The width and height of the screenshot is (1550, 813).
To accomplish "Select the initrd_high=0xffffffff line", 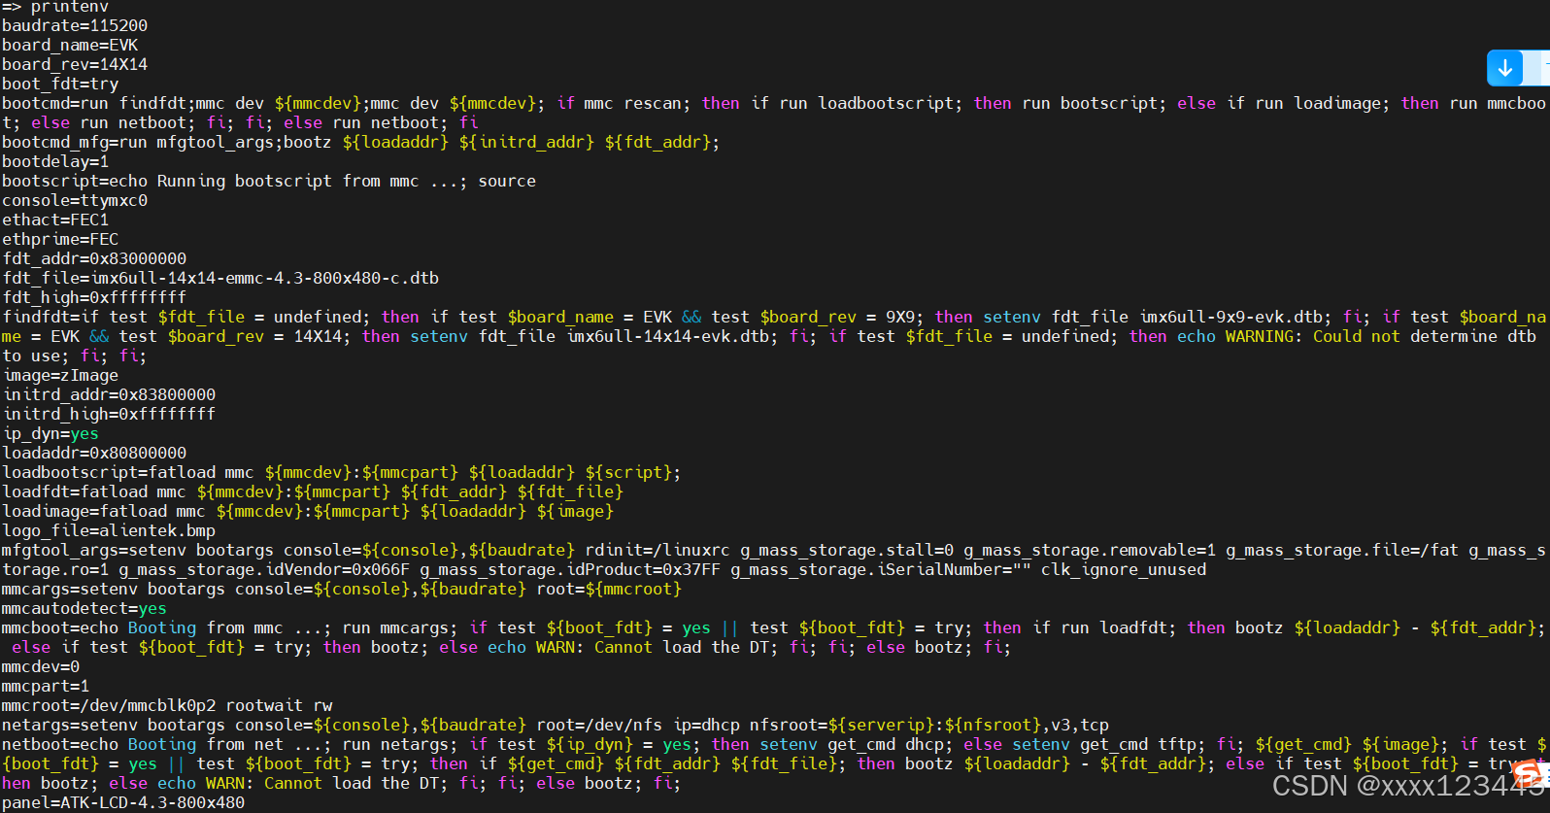I will [x=109, y=414].
